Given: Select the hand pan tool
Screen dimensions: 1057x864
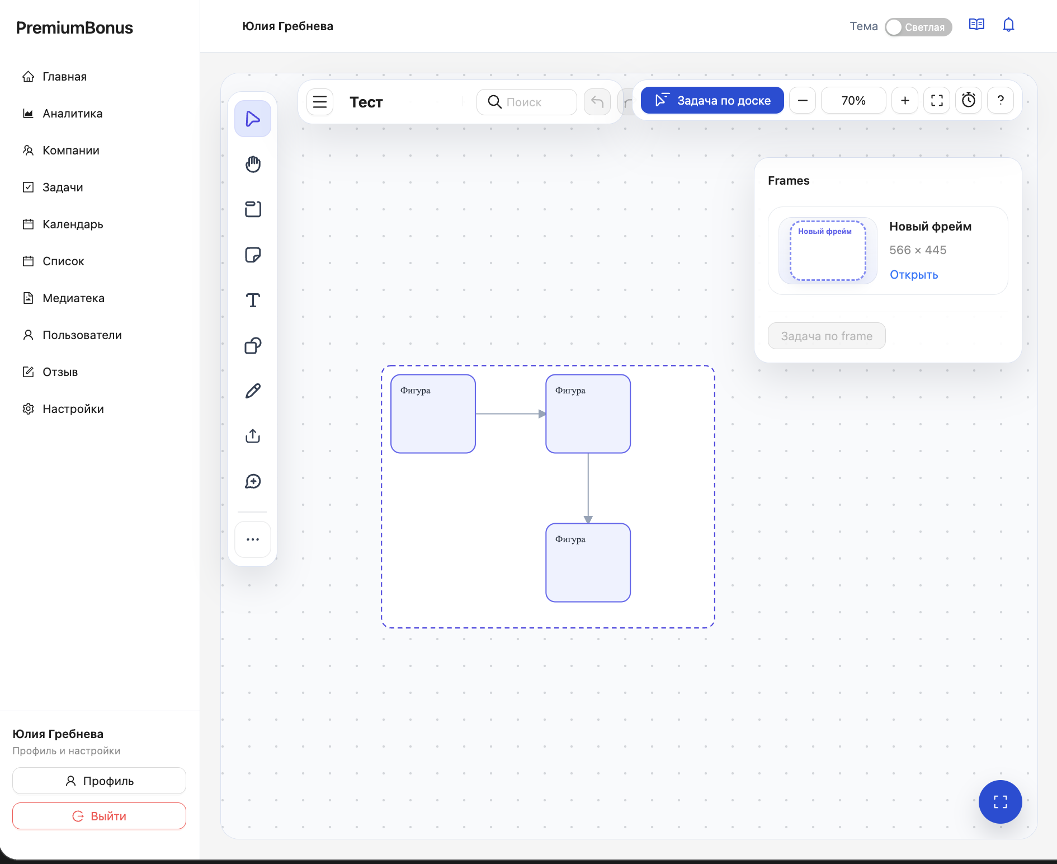Looking at the screenshot, I should (x=253, y=164).
